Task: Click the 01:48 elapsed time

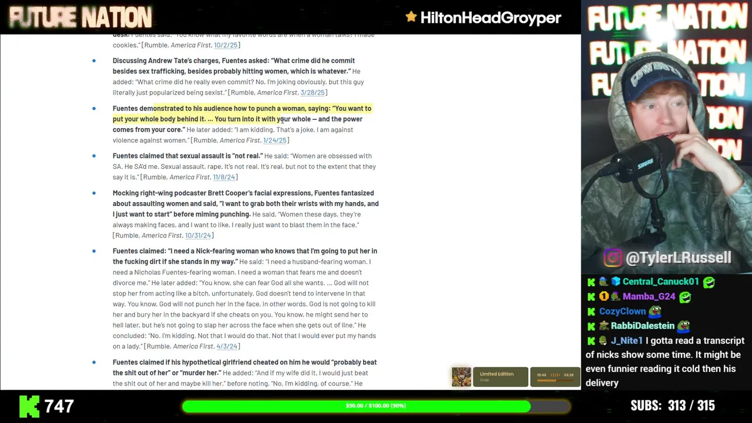Action: (541, 375)
